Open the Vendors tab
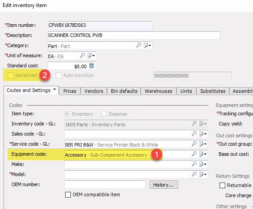The image size is (253, 209). pyautogui.click(x=94, y=91)
